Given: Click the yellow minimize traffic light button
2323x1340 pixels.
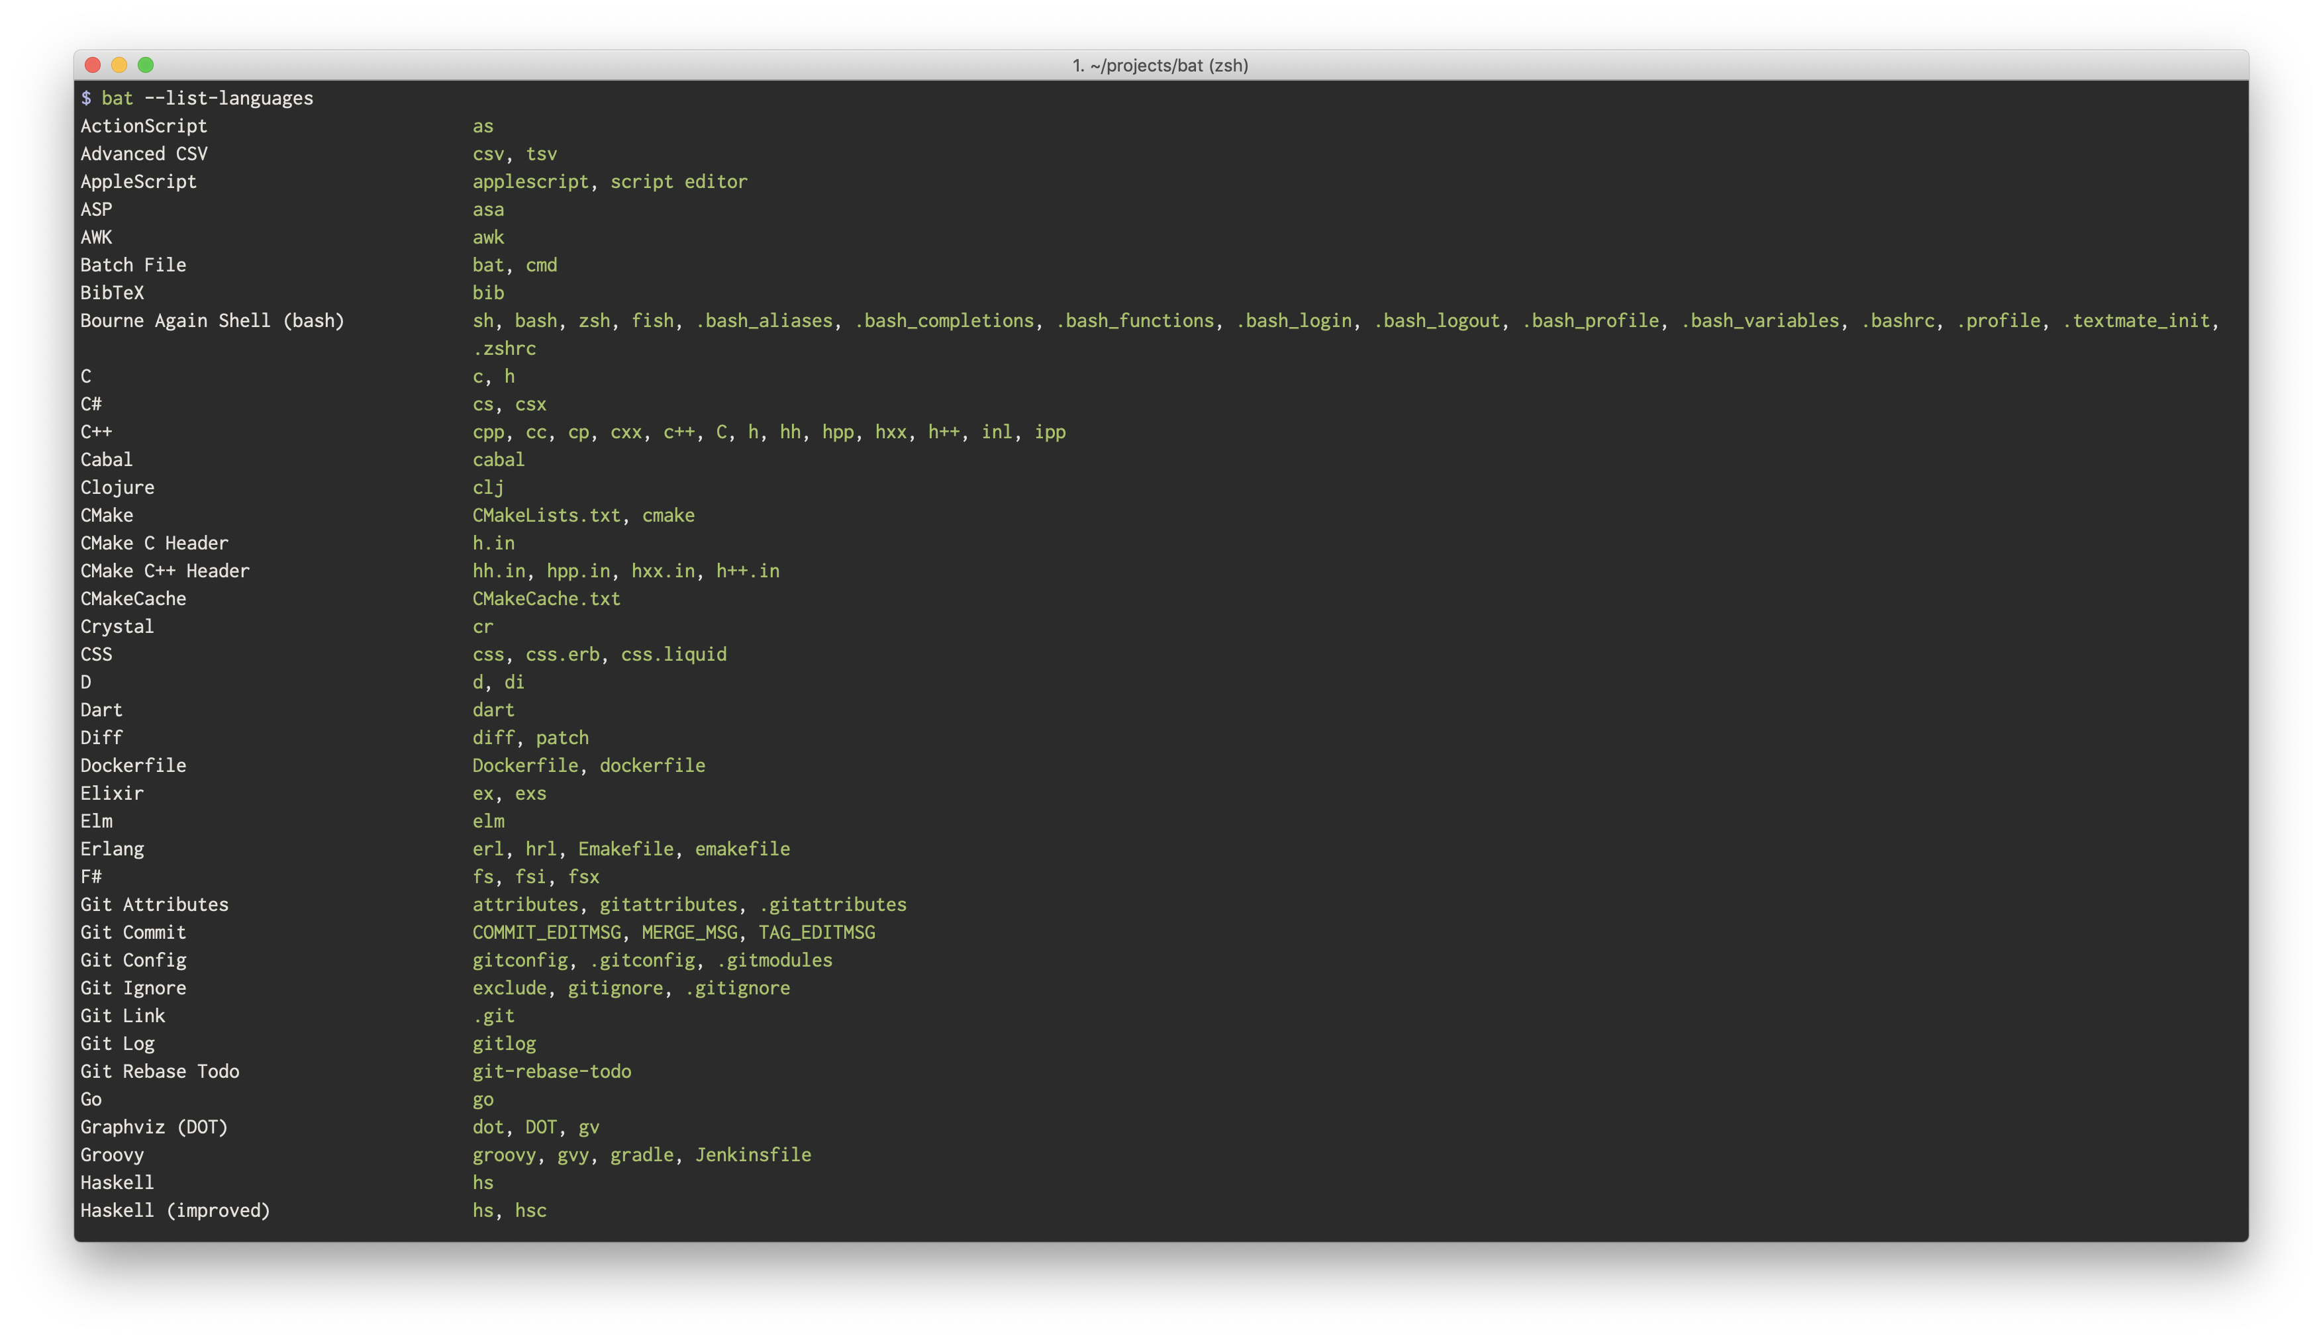Looking at the screenshot, I should pos(120,66).
